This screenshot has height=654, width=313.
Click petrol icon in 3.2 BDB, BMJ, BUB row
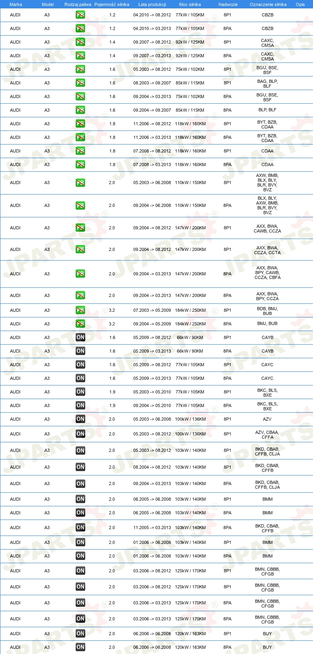(80, 310)
